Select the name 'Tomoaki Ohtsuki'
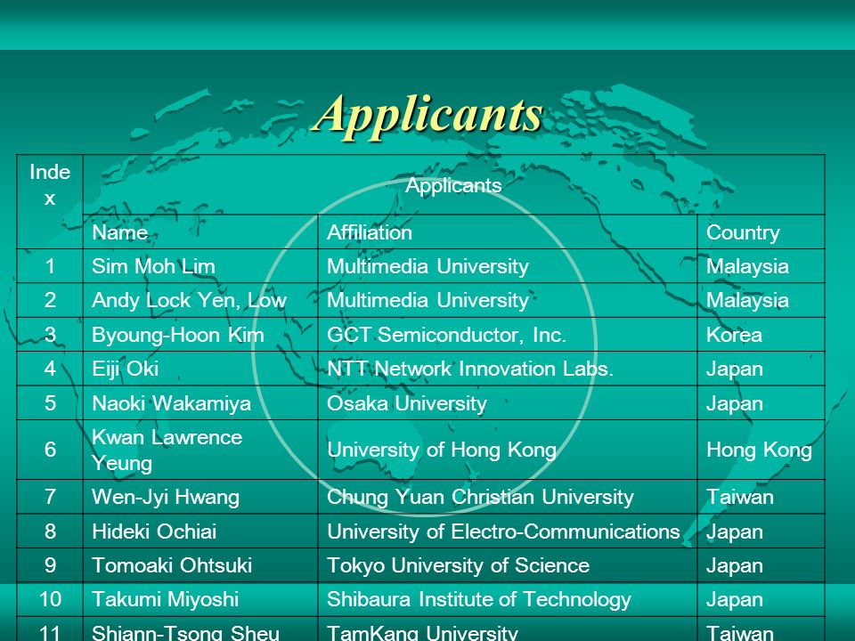Screen dimensions: 855x641 point(172,565)
